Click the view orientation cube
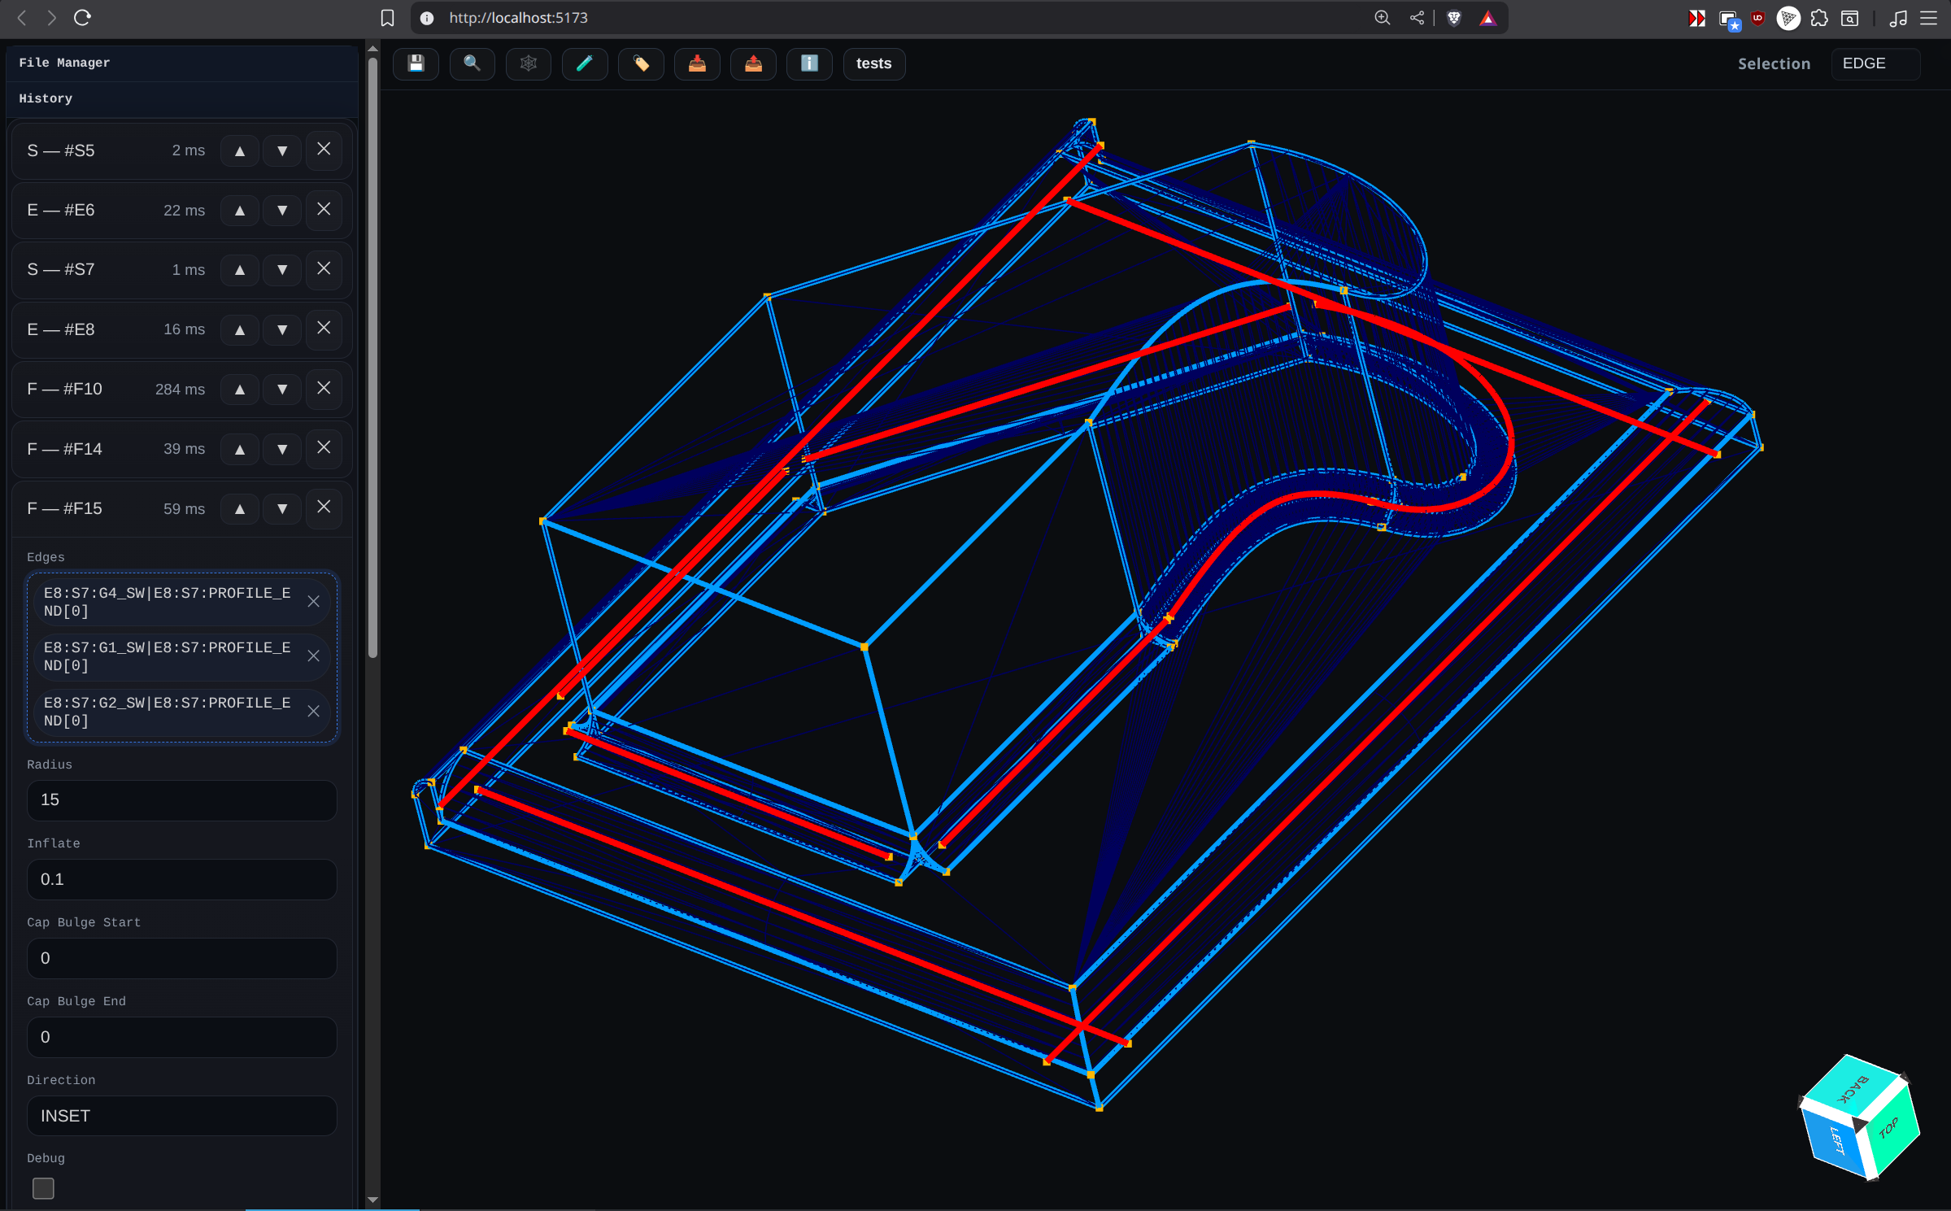Viewport: 1951px width, 1211px height. point(1859,1117)
